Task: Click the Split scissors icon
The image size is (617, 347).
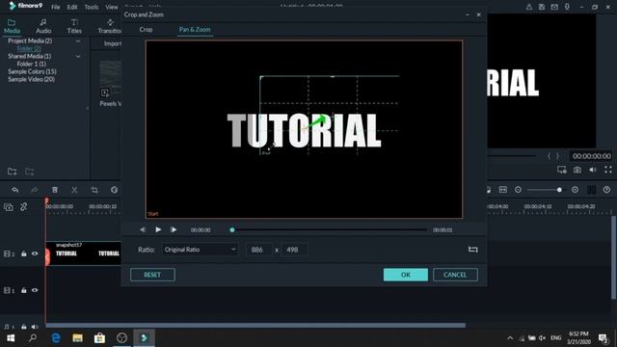Action: tap(74, 190)
